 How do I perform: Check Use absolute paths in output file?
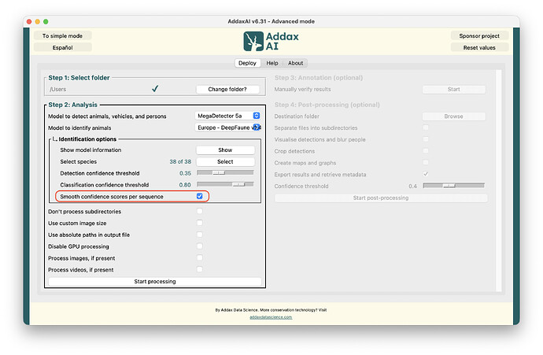tap(199, 235)
